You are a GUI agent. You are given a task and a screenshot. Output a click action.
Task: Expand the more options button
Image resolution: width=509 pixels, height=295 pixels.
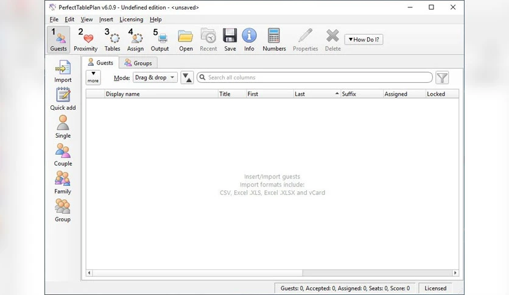93,77
